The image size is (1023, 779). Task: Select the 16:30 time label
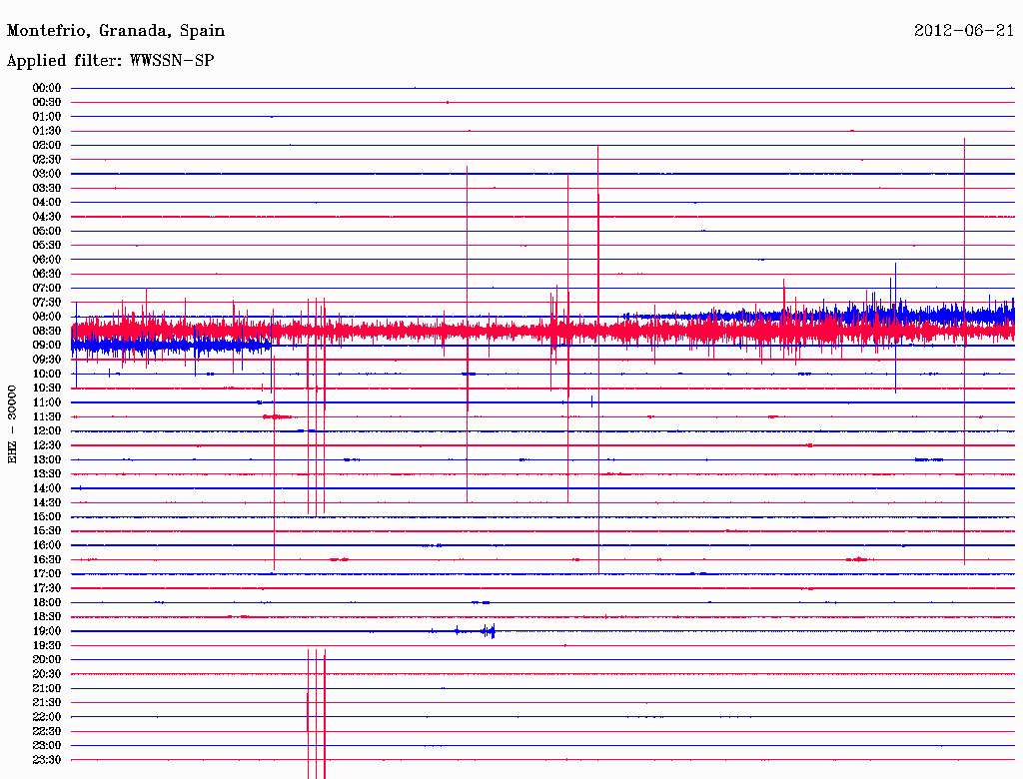click(47, 560)
